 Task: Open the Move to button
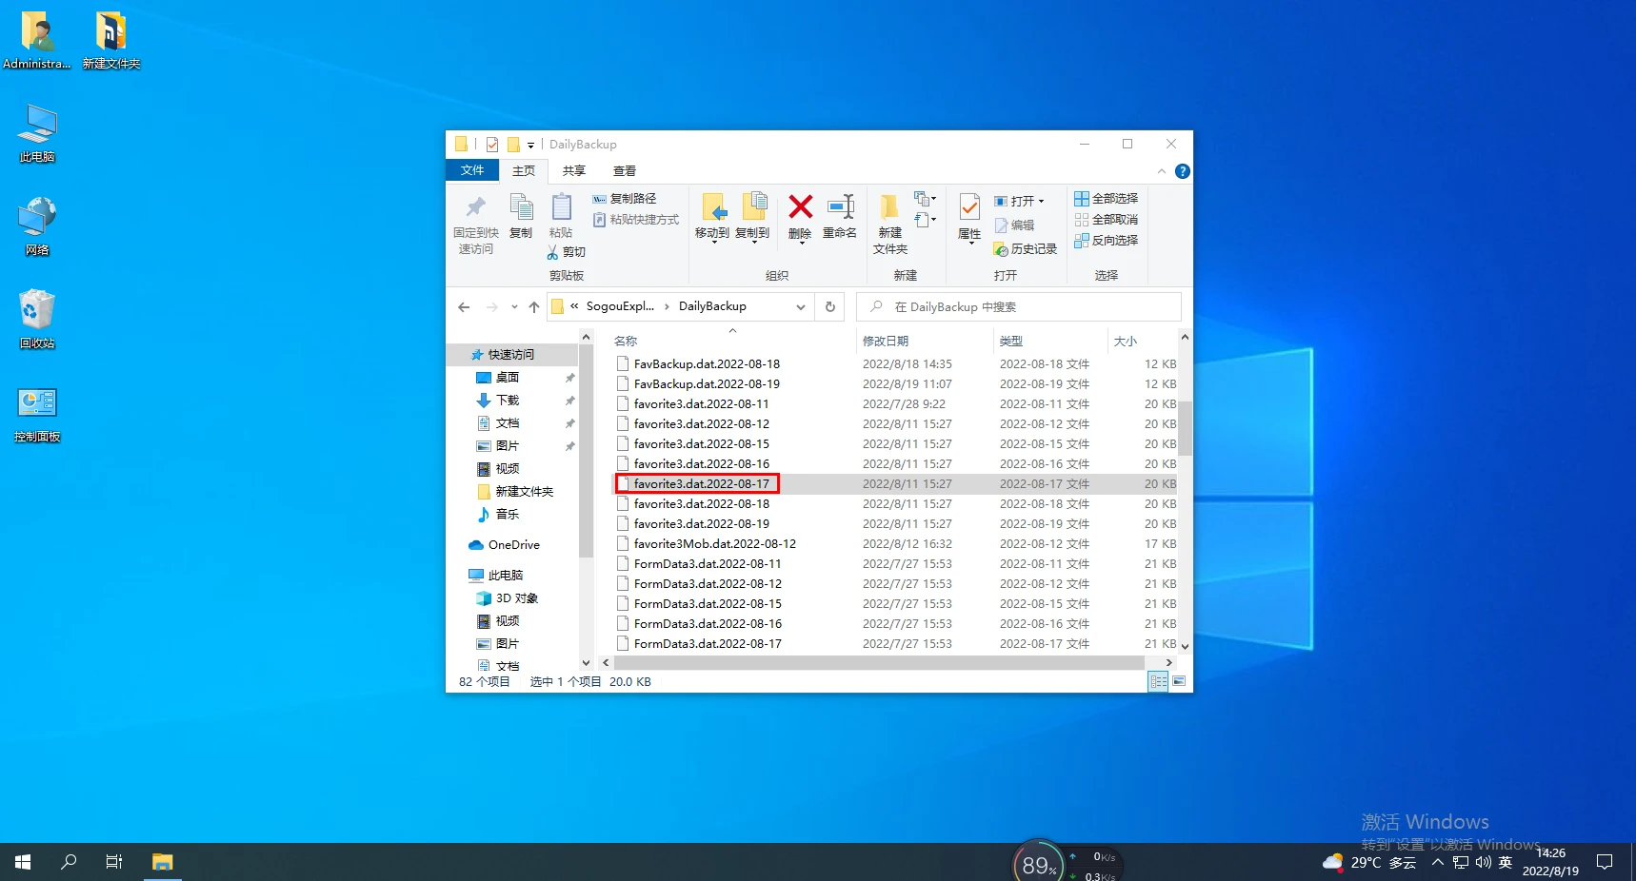712,218
